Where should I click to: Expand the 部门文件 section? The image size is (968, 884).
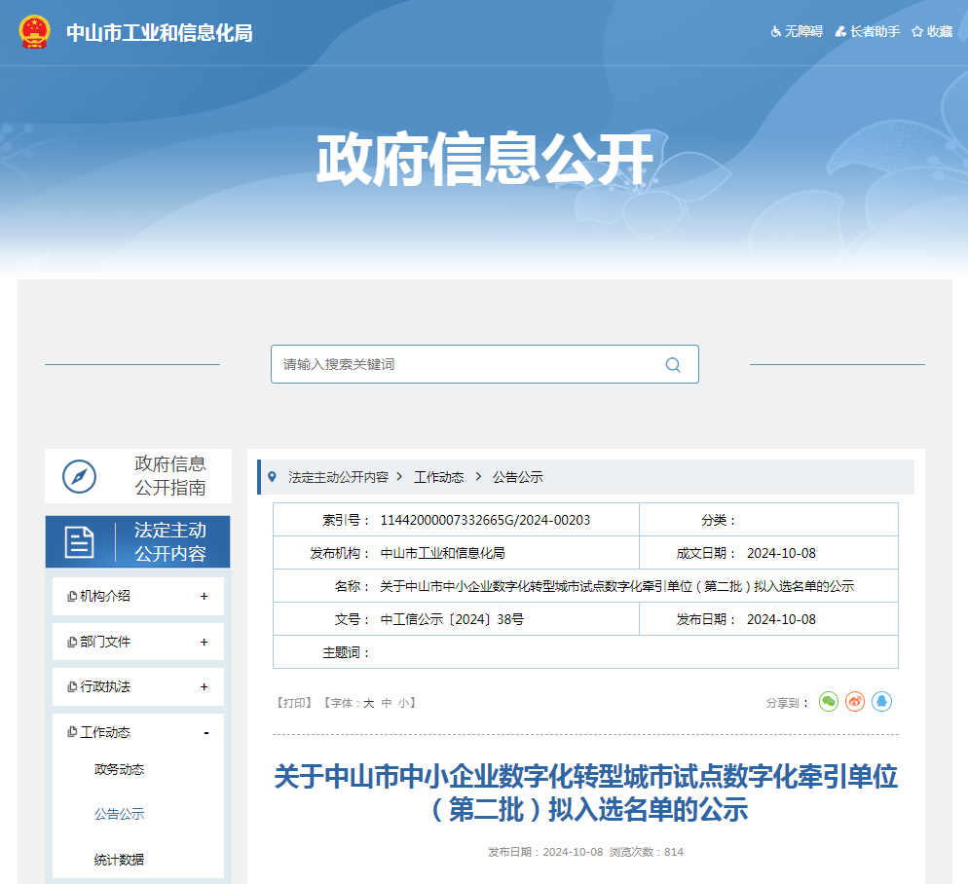pyautogui.click(x=204, y=642)
